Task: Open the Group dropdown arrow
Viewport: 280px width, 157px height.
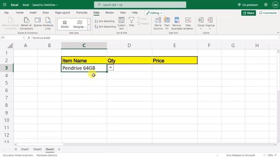Action: (201, 29)
